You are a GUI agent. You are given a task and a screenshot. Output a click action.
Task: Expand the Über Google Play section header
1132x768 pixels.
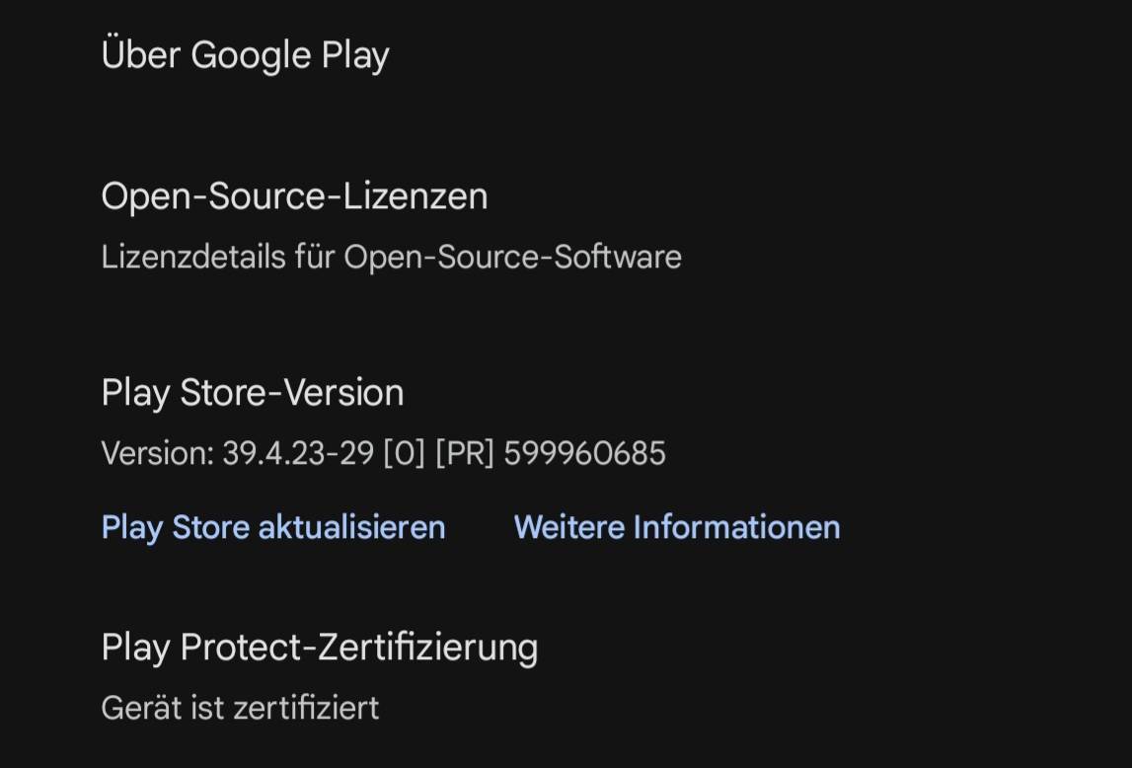click(245, 55)
